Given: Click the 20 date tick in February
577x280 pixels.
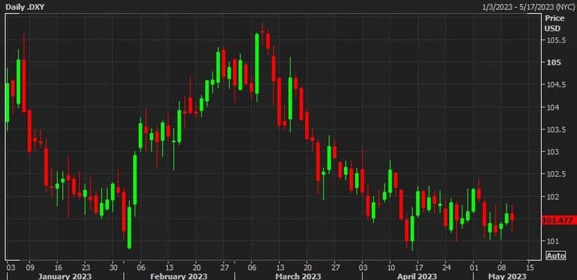Looking at the screenshot, I should tap(196, 267).
